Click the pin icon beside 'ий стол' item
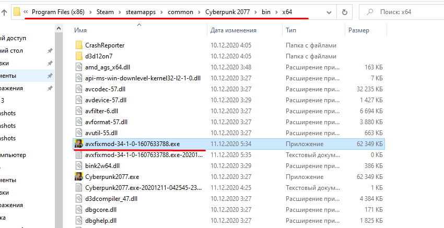The height and width of the screenshot is (228, 444). pyautogui.click(x=50, y=51)
